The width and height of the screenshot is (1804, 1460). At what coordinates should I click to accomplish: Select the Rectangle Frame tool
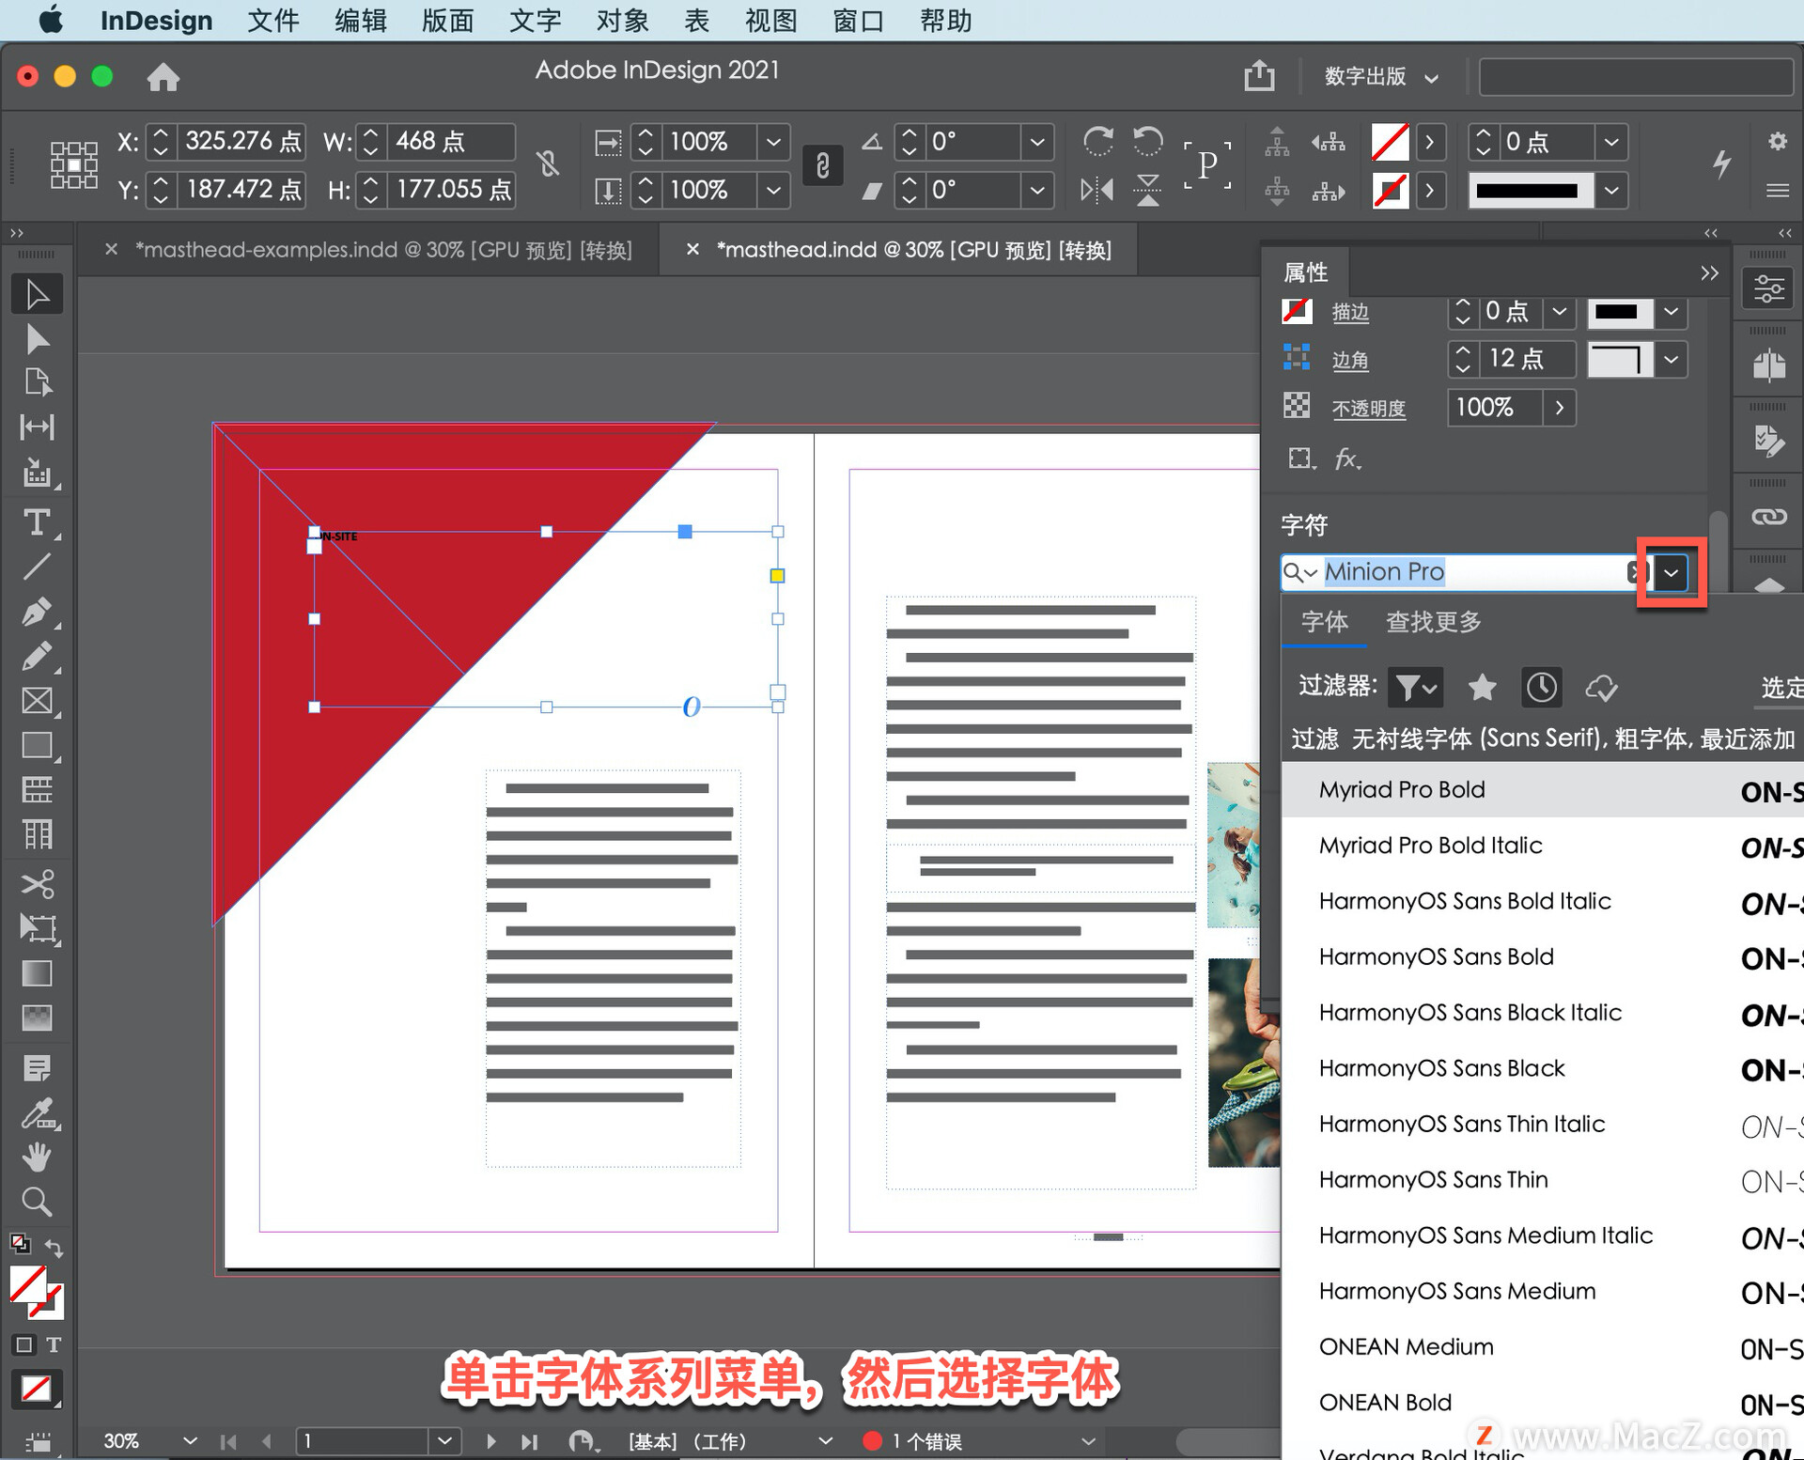pos(38,701)
